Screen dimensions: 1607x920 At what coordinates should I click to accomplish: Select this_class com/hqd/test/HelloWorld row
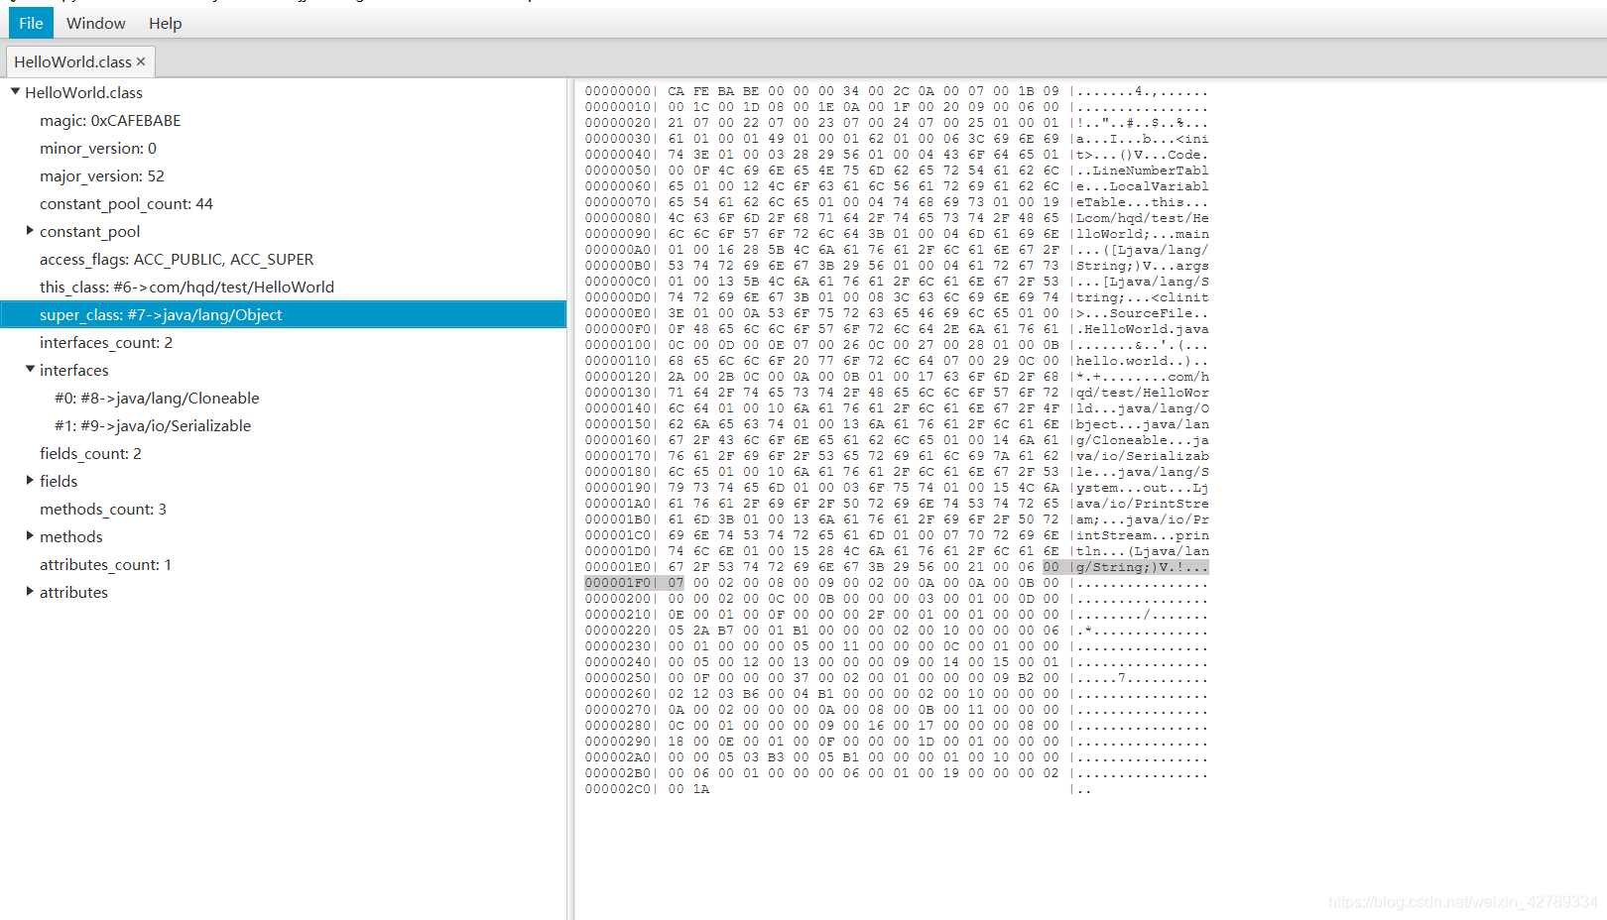[284, 287]
